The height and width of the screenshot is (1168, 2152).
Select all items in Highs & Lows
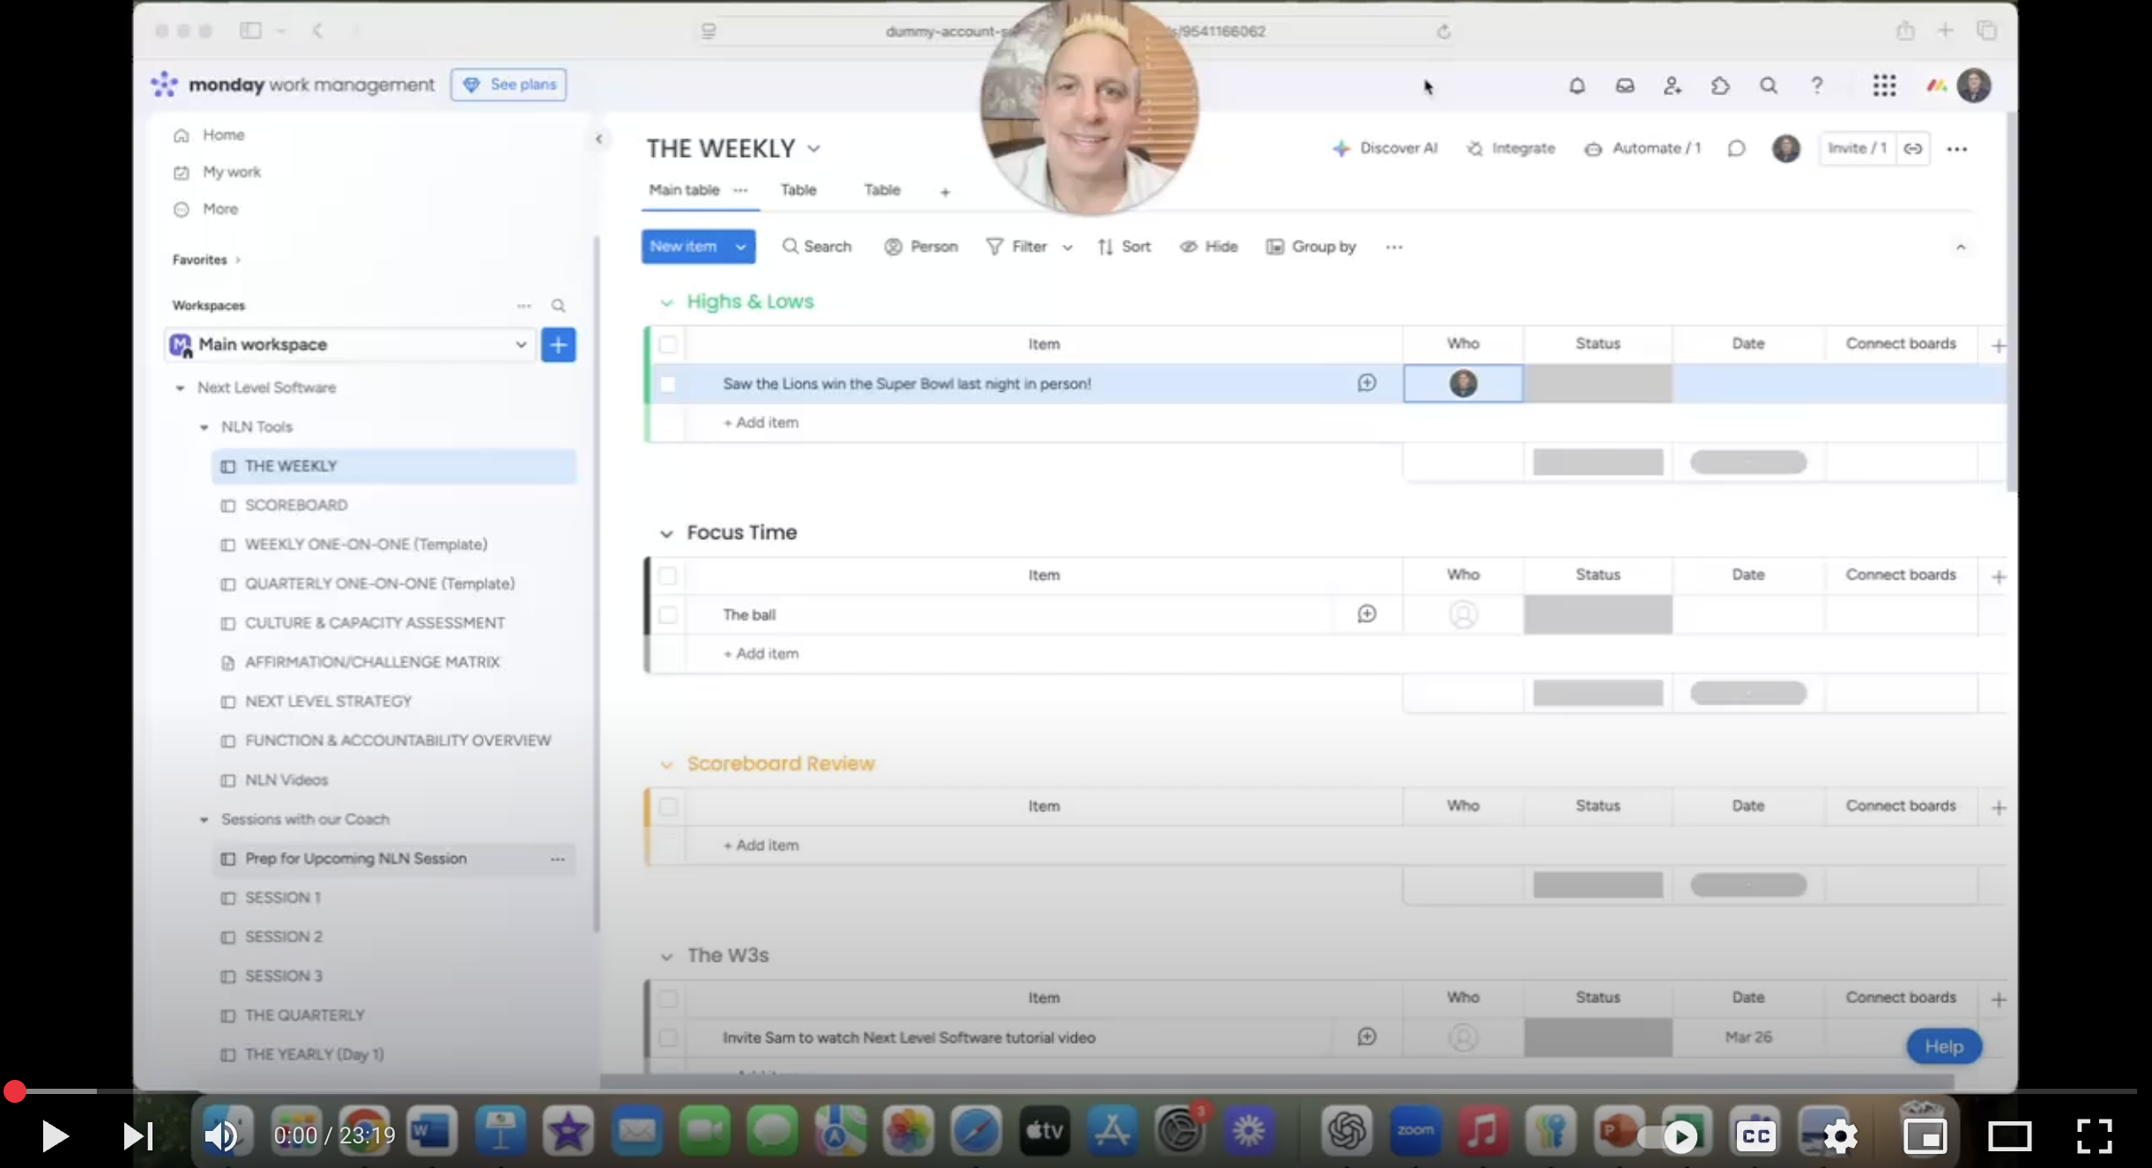pos(667,344)
